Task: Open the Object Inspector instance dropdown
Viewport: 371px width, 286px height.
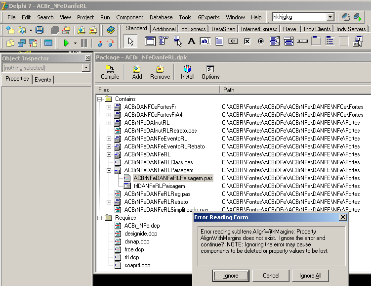Action: point(86,68)
